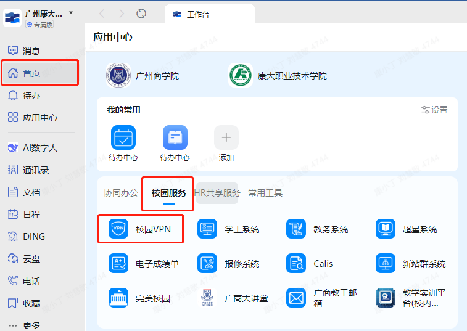Open 通讯录 contacts
Screen dimensions: 467x331
(28, 170)
